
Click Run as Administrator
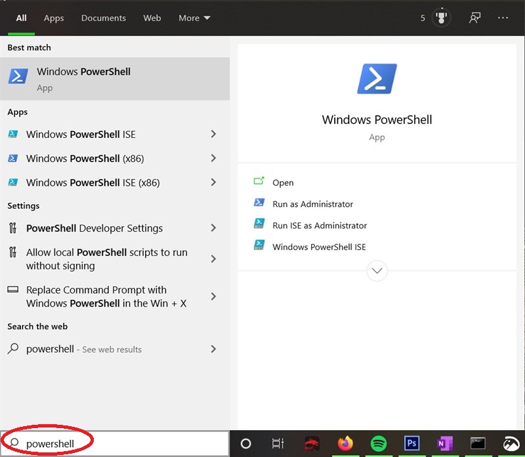pyautogui.click(x=312, y=204)
